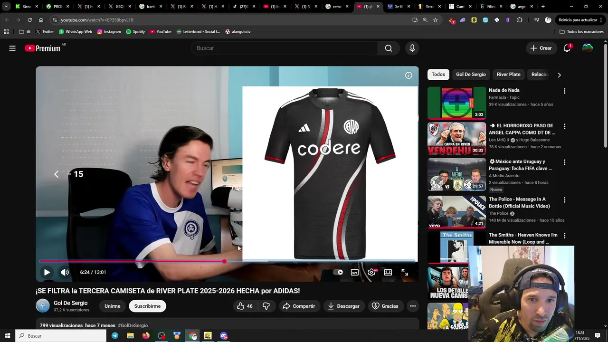
Task: Open Twitter bookmark
Action: click(x=45, y=32)
